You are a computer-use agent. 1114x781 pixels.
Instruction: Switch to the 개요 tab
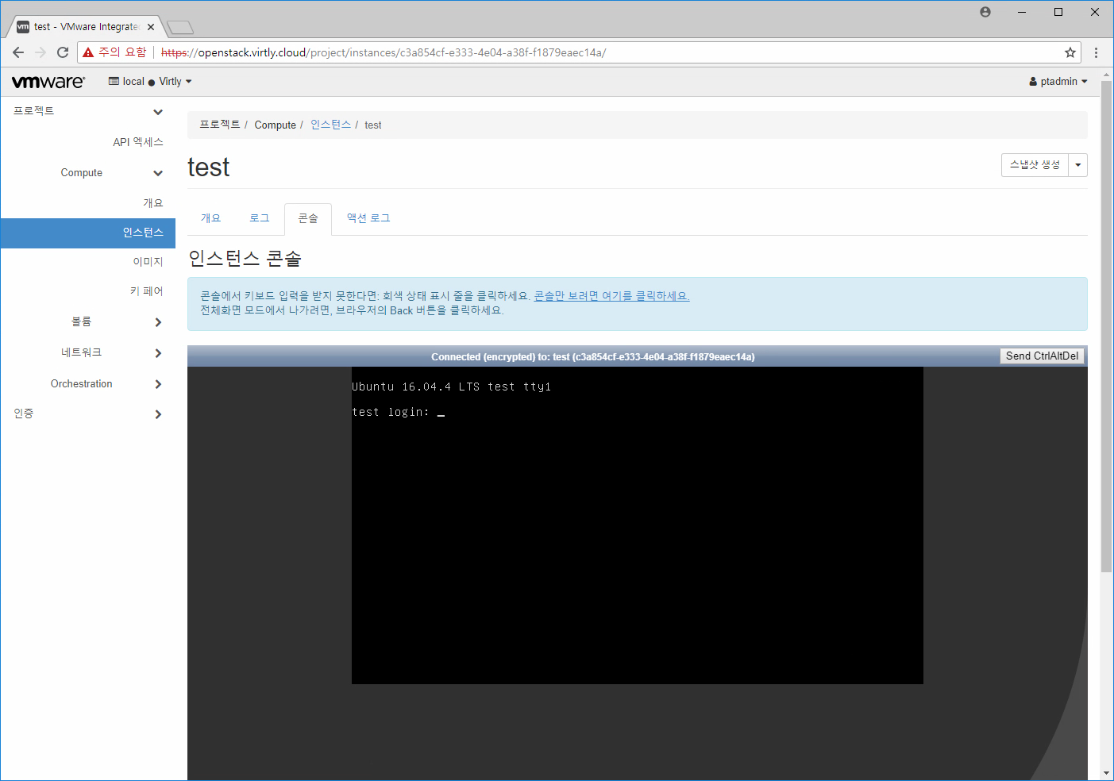[211, 218]
